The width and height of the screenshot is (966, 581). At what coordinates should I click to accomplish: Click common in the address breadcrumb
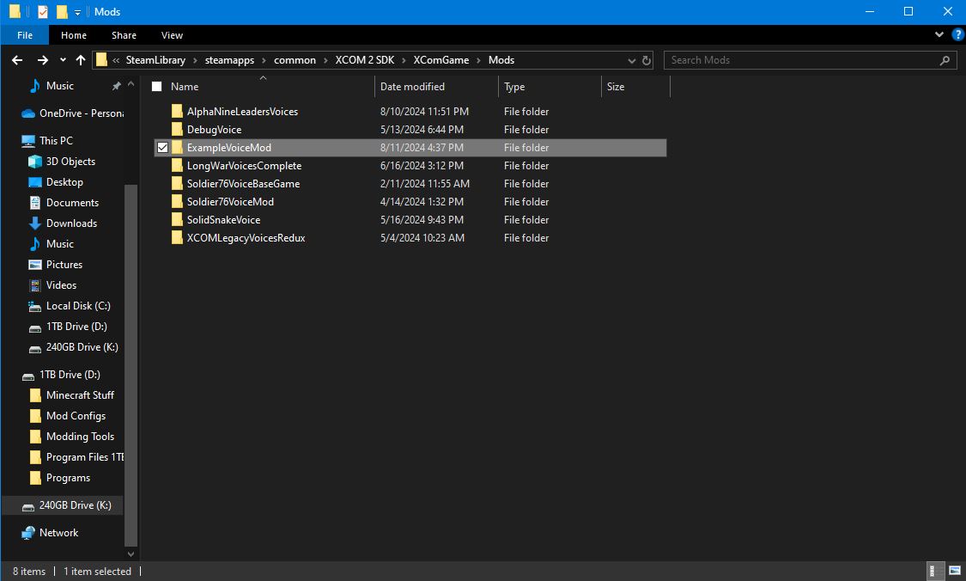click(x=295, y=60)
